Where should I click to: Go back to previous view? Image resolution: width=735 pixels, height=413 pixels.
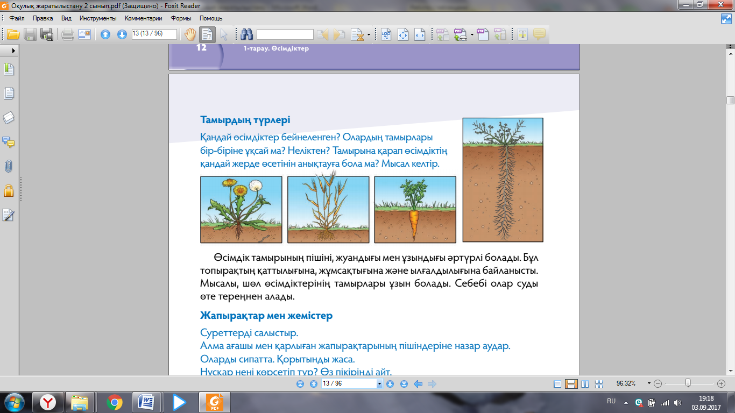click(x=418, y=384)
